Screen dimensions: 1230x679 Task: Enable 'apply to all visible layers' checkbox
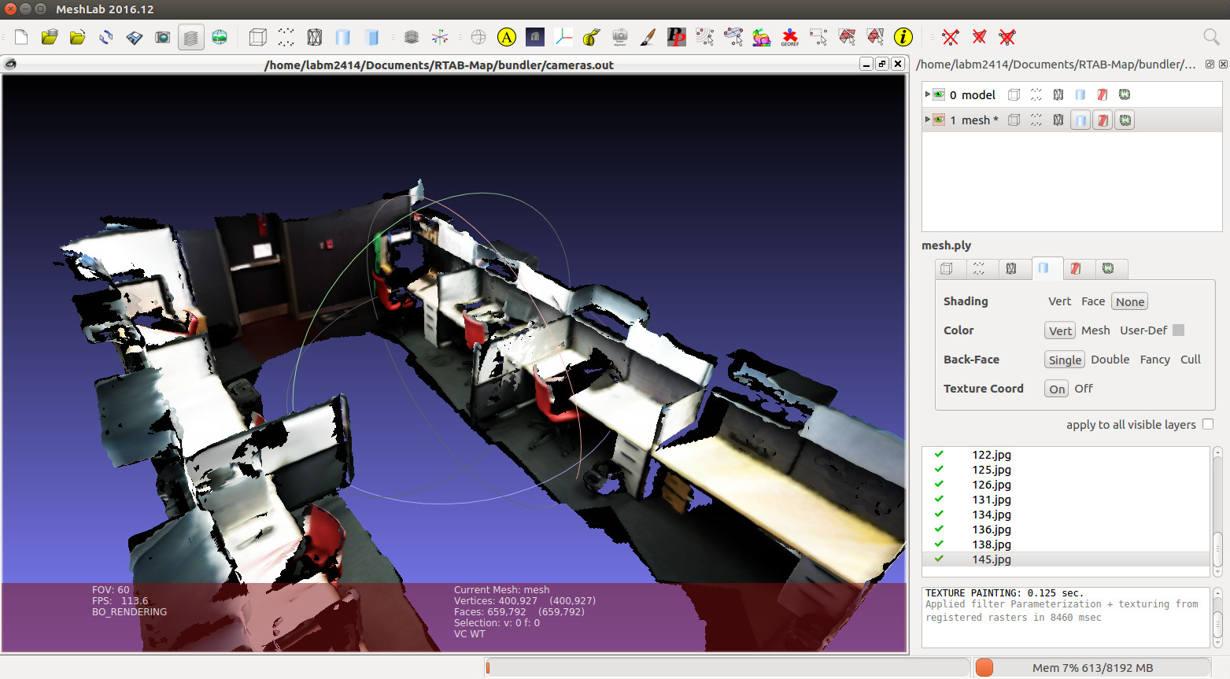point(1208,424)
